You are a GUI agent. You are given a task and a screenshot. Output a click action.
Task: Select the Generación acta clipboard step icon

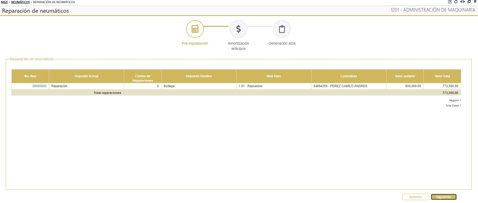(282, 29)
